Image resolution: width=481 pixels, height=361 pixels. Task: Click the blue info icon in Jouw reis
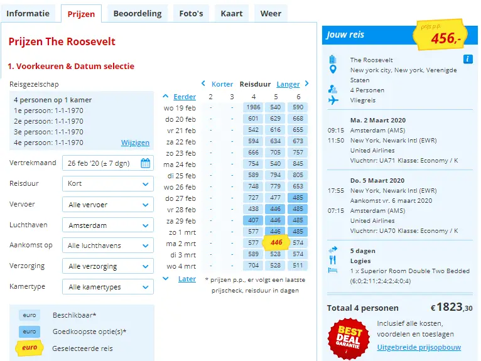[x=468, y=59]
